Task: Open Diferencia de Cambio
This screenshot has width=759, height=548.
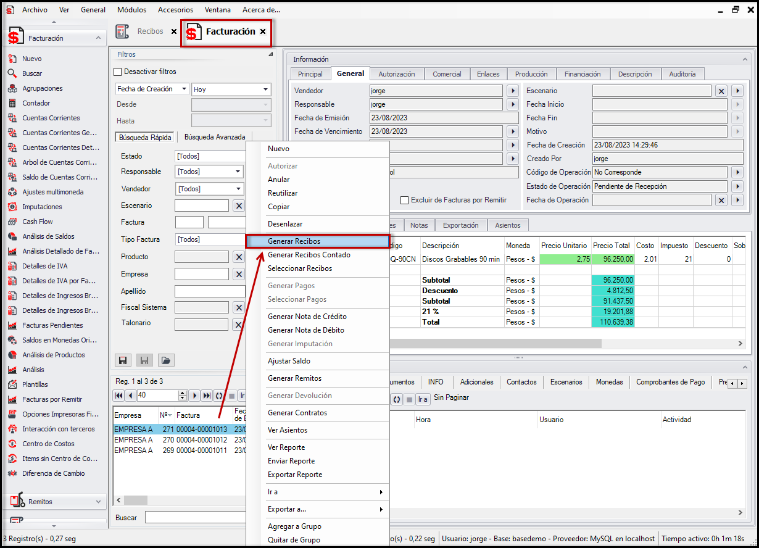Action: [x=53, y=473]
